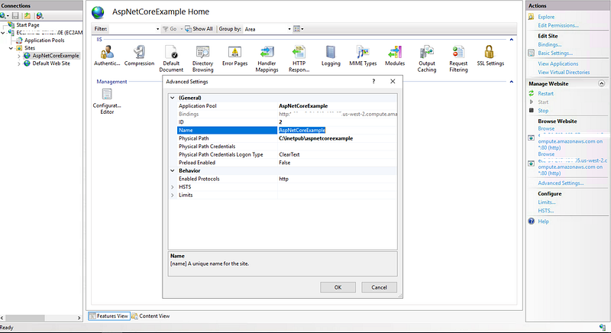Screen dimensions: 611x333
Task: Open the Logging feature
Action: [x=331, y=55]
